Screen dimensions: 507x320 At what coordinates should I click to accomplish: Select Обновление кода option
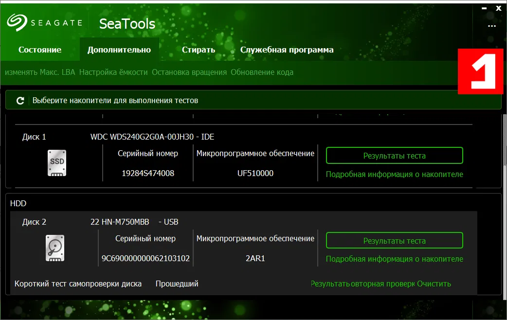(262, 72)
